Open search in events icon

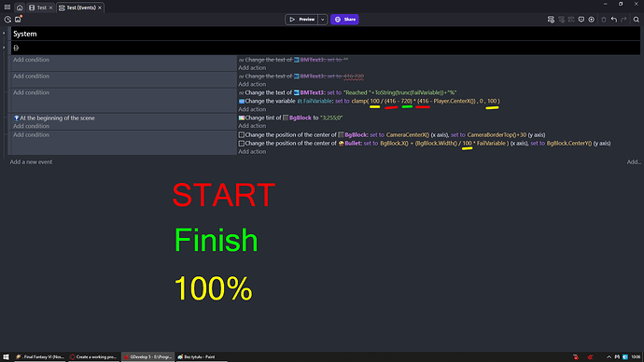click(x=637, y=20)
